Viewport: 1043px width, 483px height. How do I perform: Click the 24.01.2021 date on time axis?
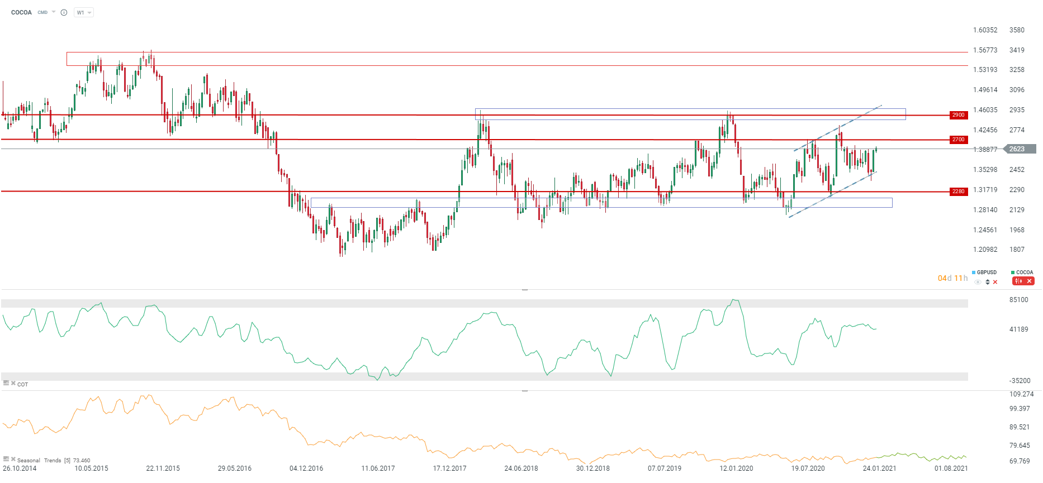(x=879, y=468)
